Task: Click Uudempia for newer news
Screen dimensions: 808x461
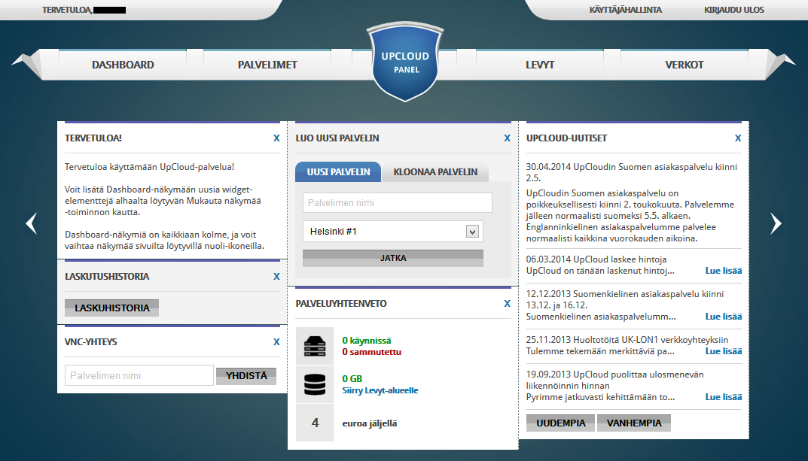Action: pos(561,423)
